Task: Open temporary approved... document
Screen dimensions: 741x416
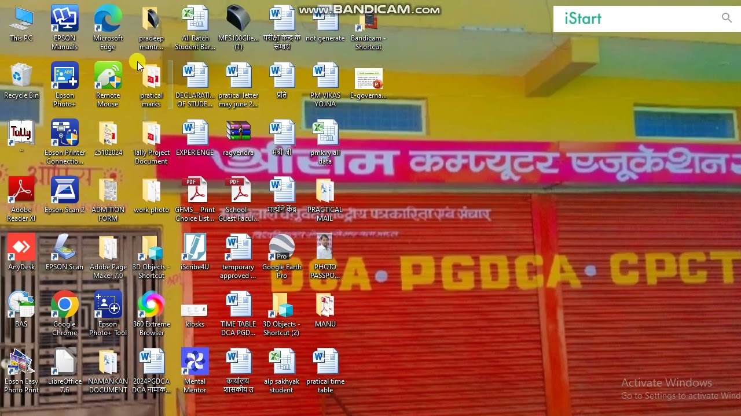Action: [239, 257]
